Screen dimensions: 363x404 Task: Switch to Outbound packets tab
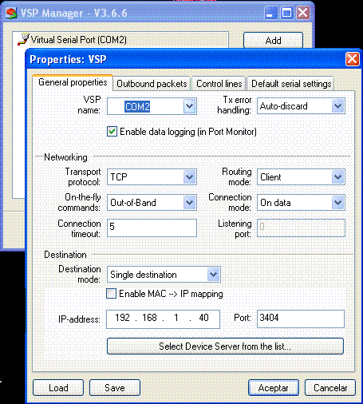click(x=152, y=84)
